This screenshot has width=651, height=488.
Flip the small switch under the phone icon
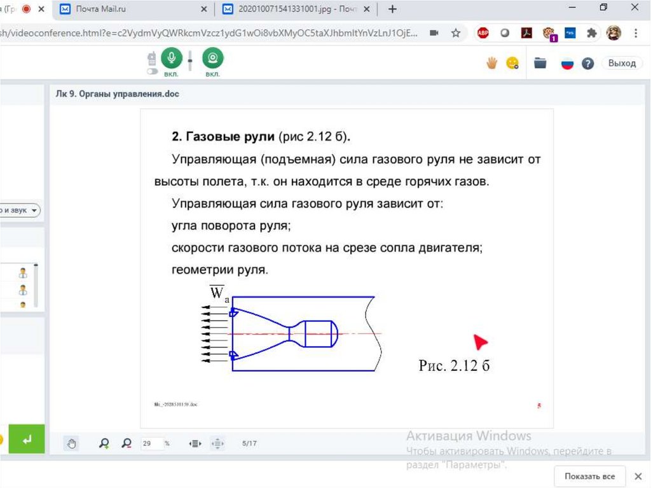pyautogui.click(x=152, y=72)
